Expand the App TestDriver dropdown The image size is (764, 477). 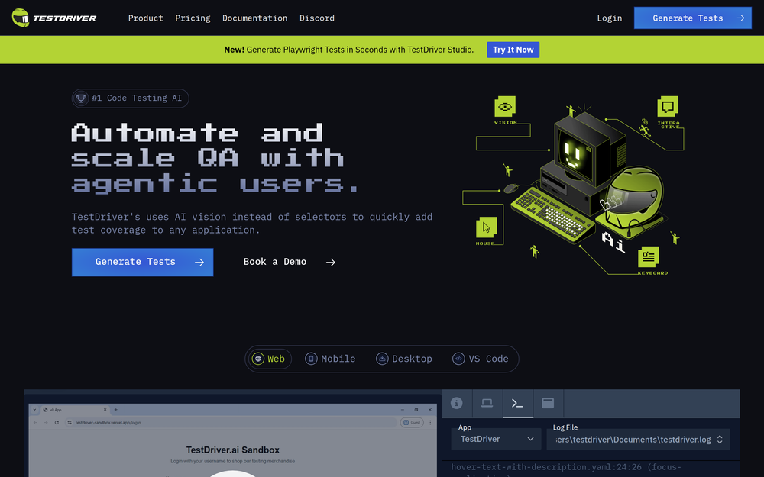point(496,439)
